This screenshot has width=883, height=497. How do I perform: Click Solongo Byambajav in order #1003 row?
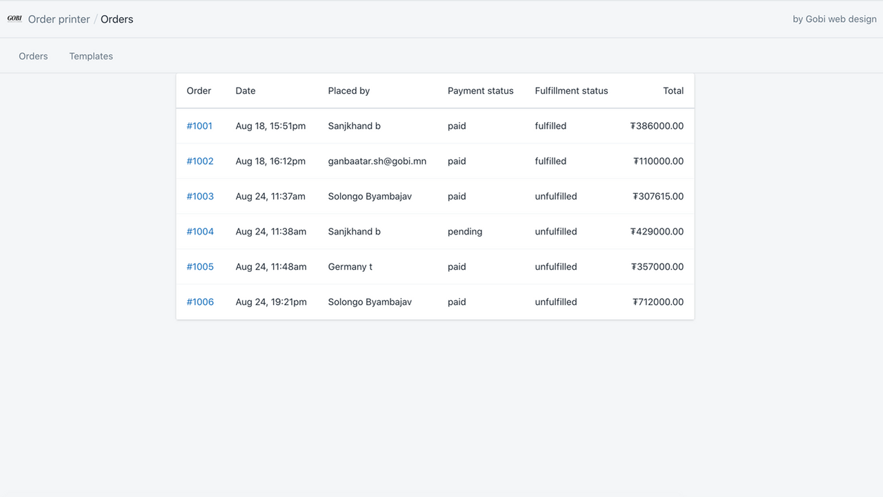click(x=370, y=196)
